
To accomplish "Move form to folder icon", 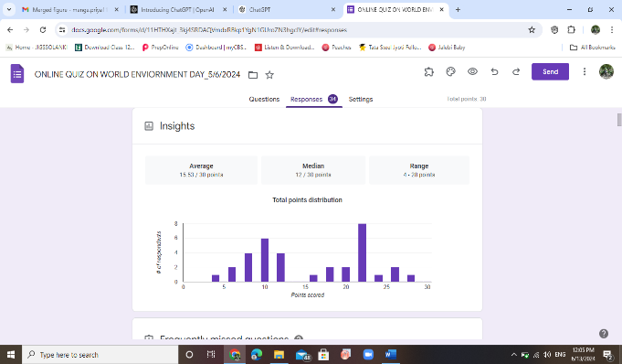I will (x=253, y=75).
